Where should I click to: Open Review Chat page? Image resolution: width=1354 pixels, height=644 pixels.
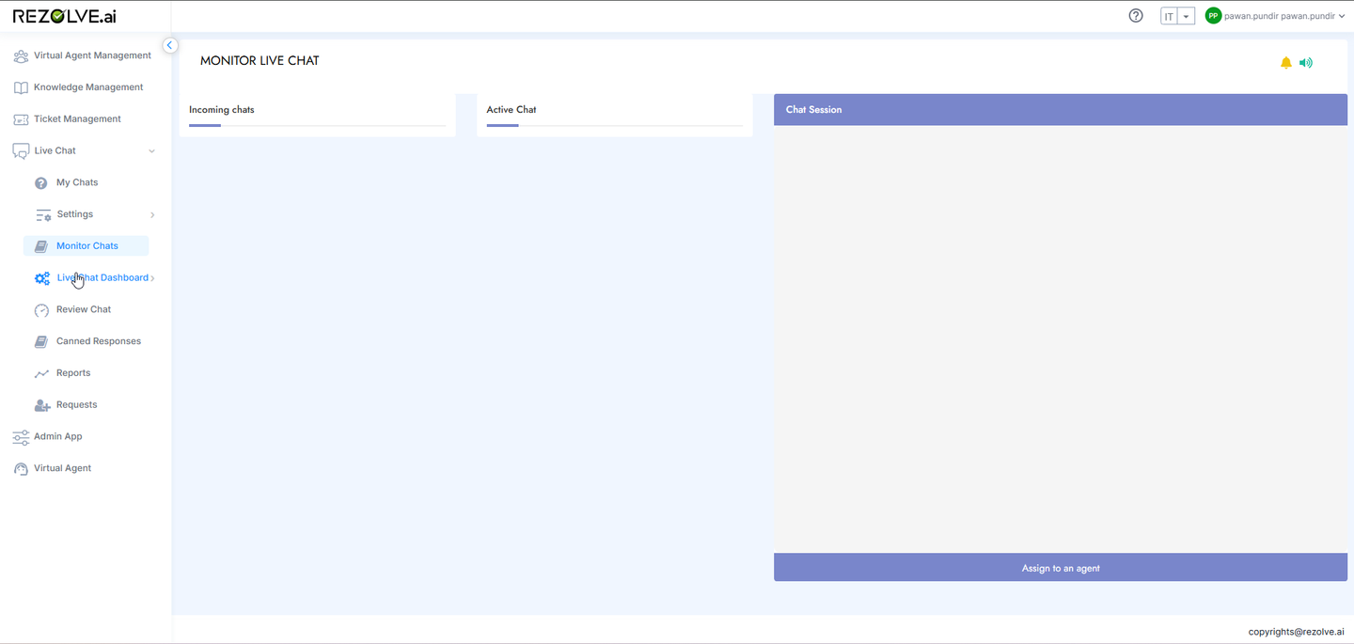84,309
